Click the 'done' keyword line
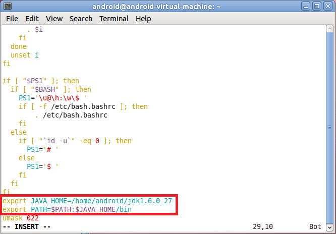Screen dimensions: 336x234 (x=19, y=46)
